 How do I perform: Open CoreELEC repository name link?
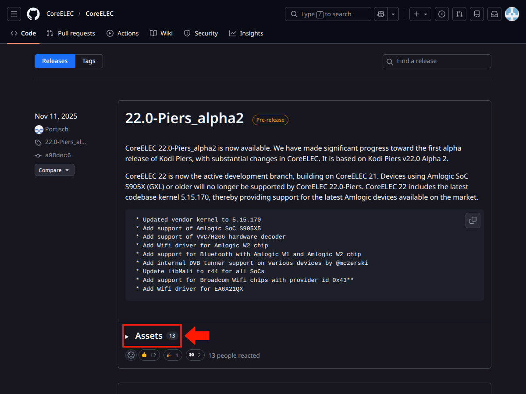pyautogui.click(x=100, y=14)
